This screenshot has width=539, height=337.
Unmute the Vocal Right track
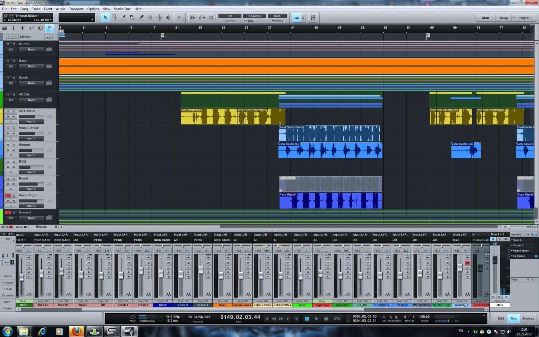8,196
